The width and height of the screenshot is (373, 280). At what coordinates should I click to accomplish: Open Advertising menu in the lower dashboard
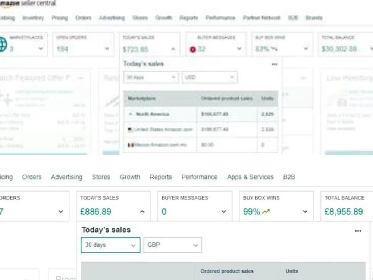tap(67, 177)
